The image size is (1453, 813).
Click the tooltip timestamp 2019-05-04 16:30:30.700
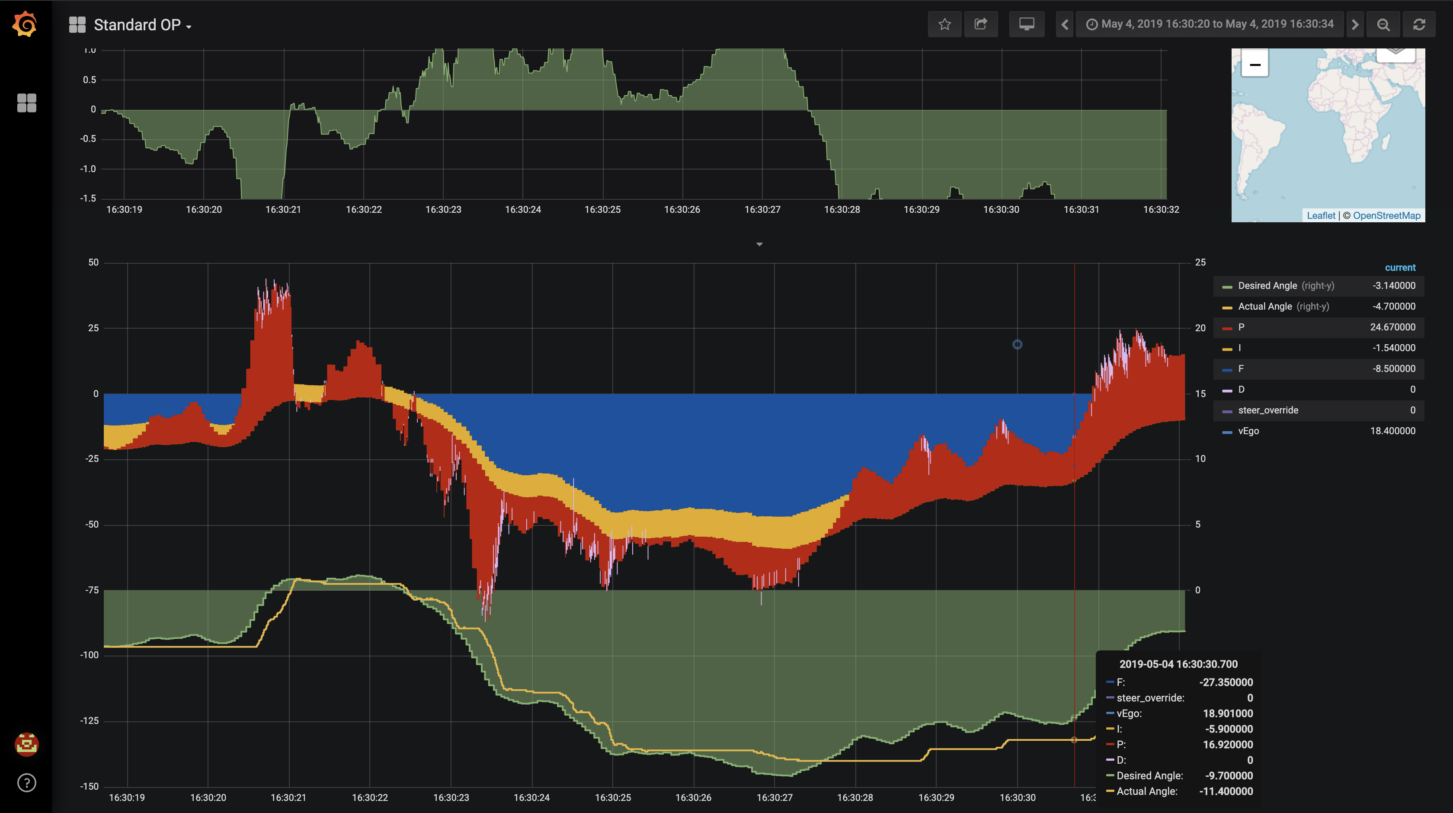pyautogui.click(x=1178, y=664)
